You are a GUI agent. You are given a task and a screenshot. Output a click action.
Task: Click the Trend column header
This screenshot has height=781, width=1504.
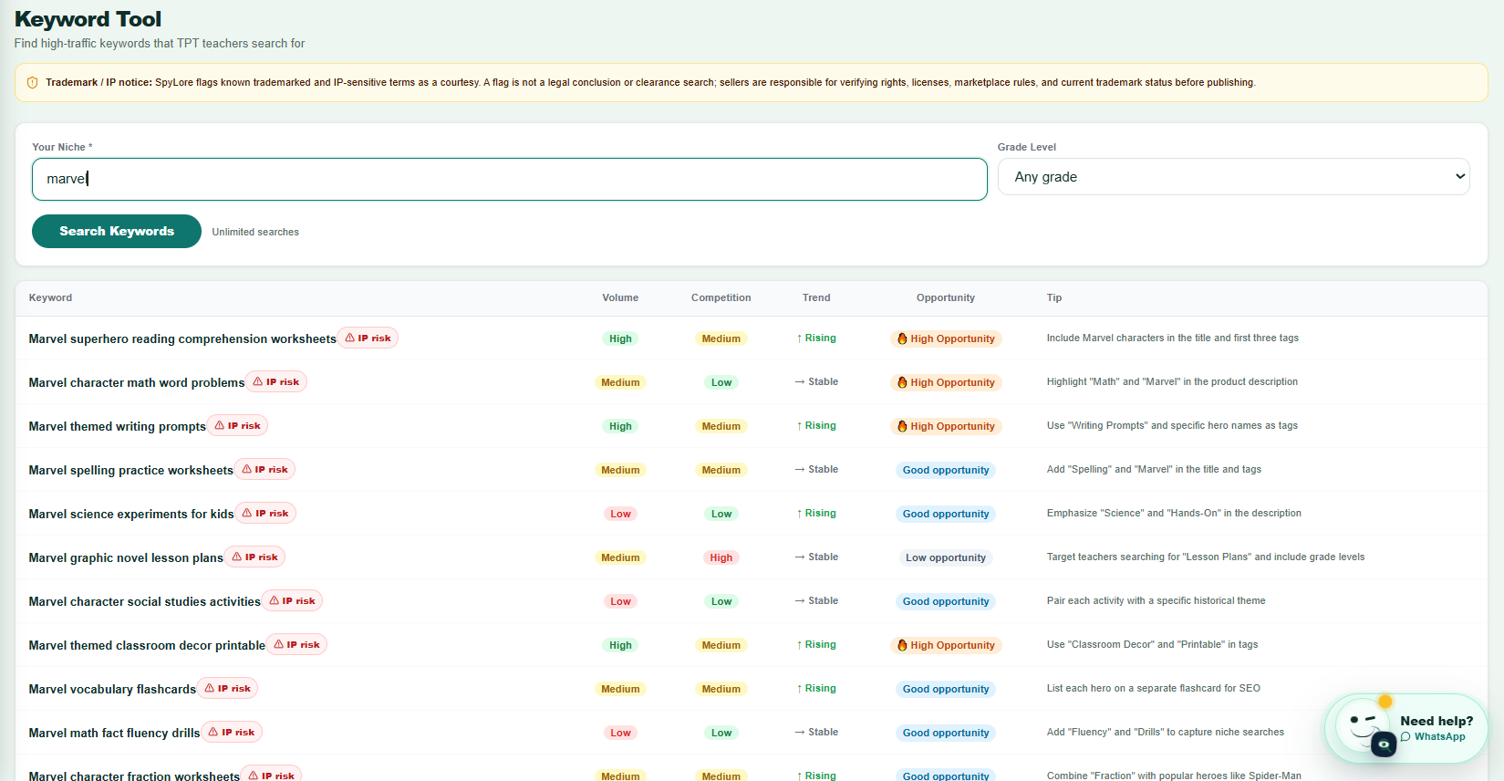point(816,298)
